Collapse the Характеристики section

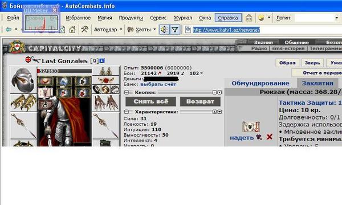click(127, 112)
